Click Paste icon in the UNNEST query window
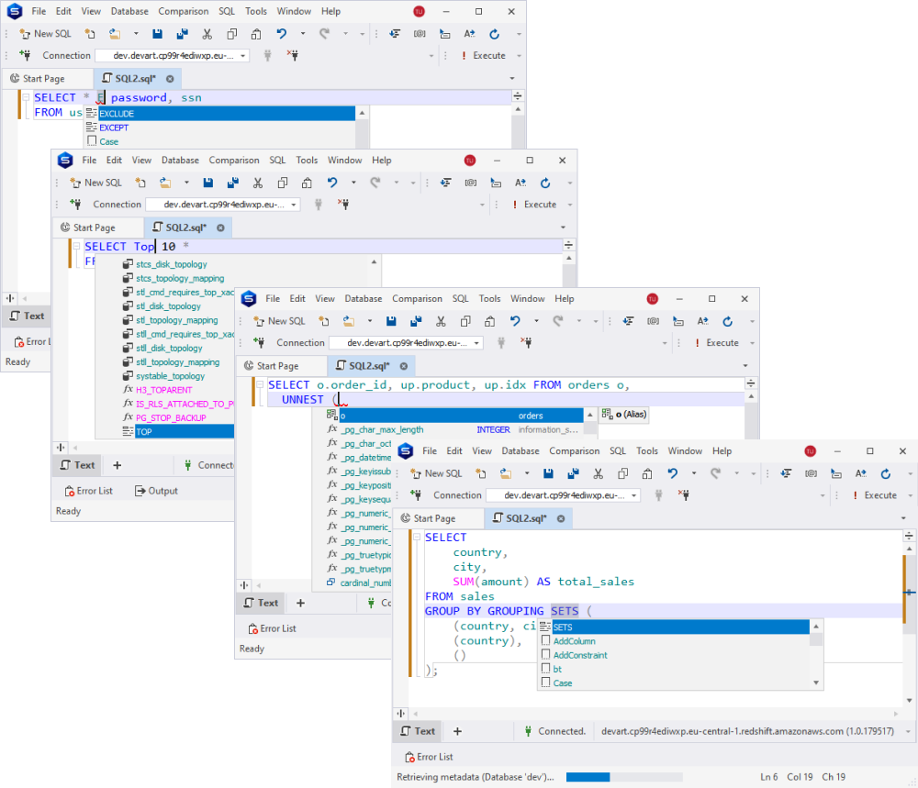 coord(490,321)
